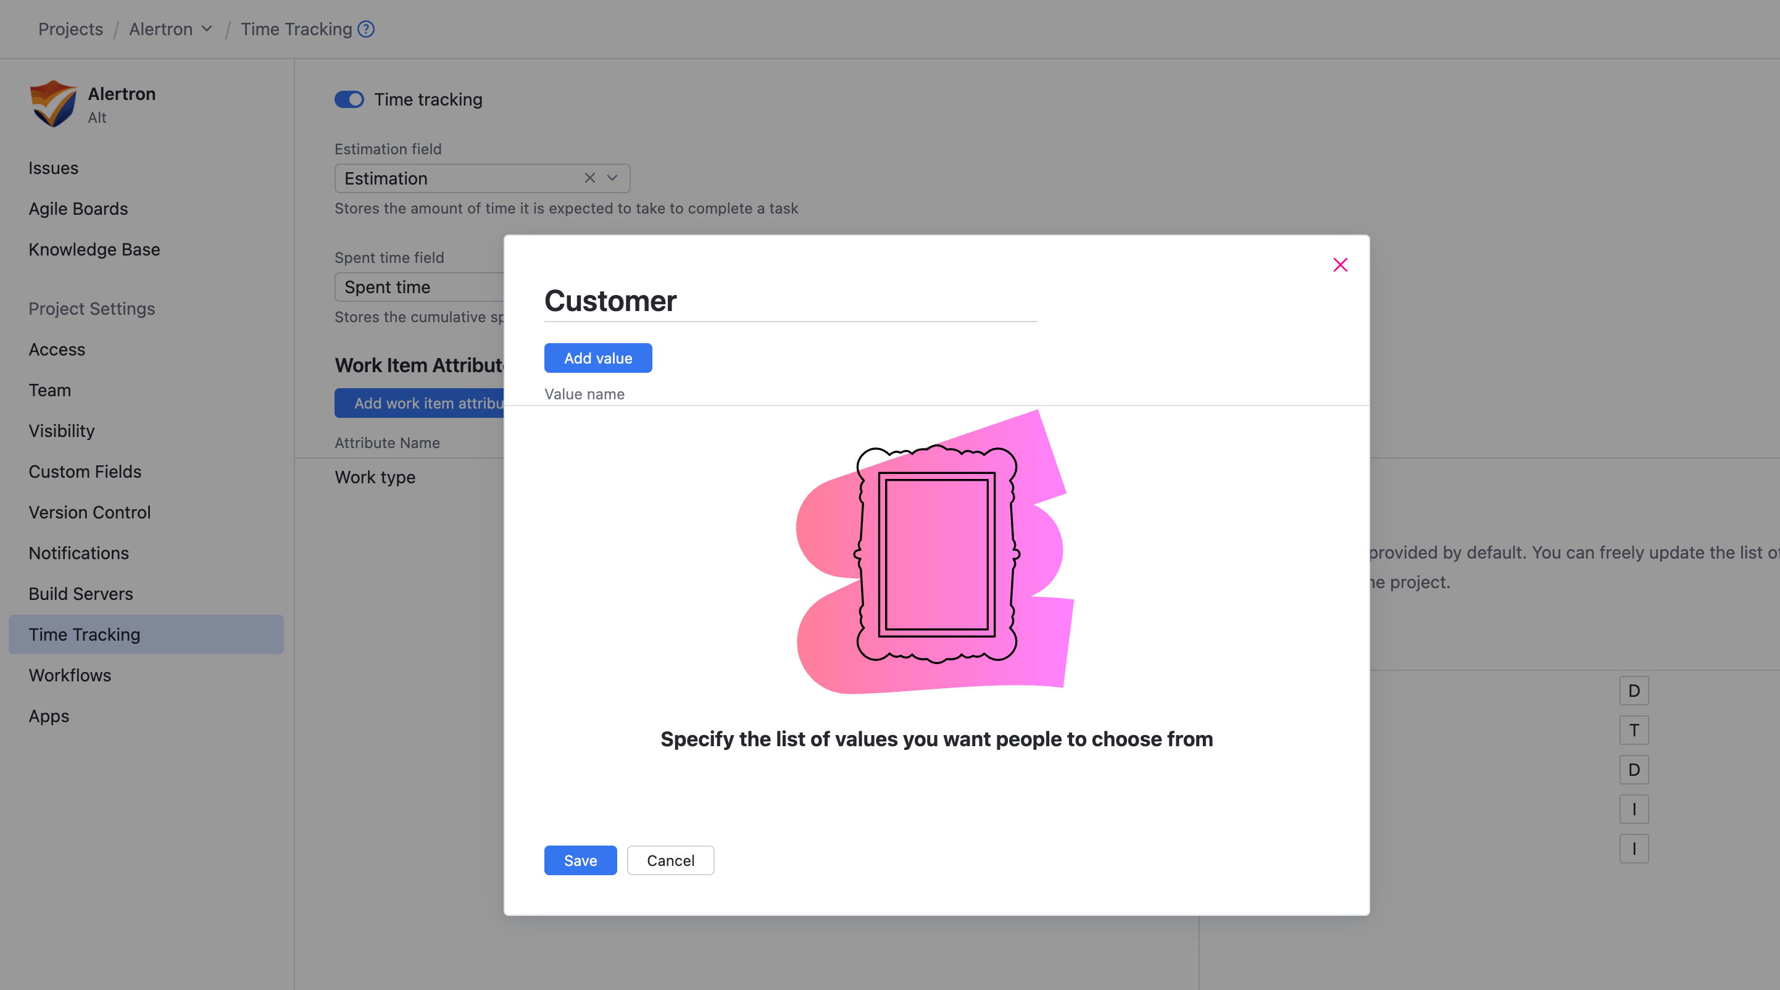Open Version Control settings
This screenshot has width=1780, height=990.
(x=89, y=512)
